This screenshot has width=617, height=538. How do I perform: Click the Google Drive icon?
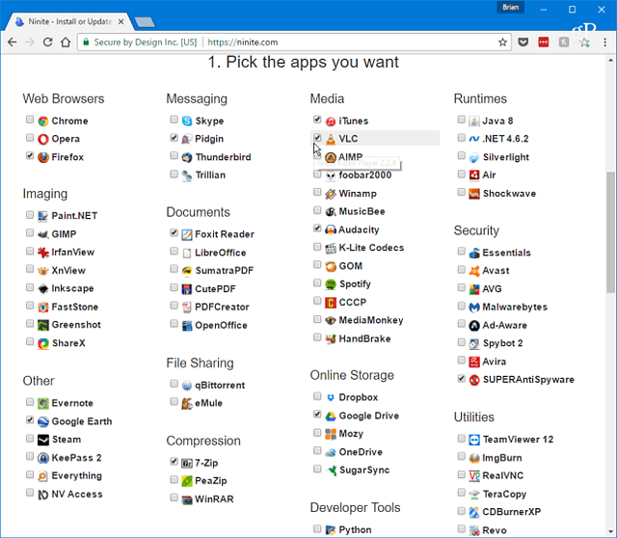tap(331, 416)
